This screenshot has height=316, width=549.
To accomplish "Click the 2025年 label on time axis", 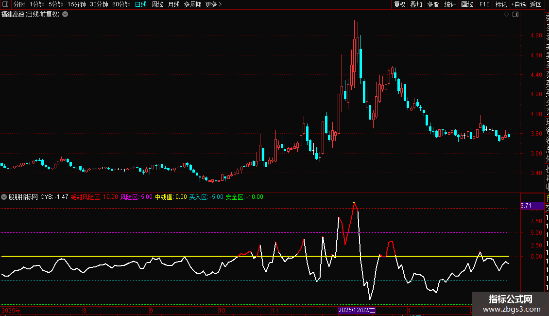I will [x=11, y=310].
